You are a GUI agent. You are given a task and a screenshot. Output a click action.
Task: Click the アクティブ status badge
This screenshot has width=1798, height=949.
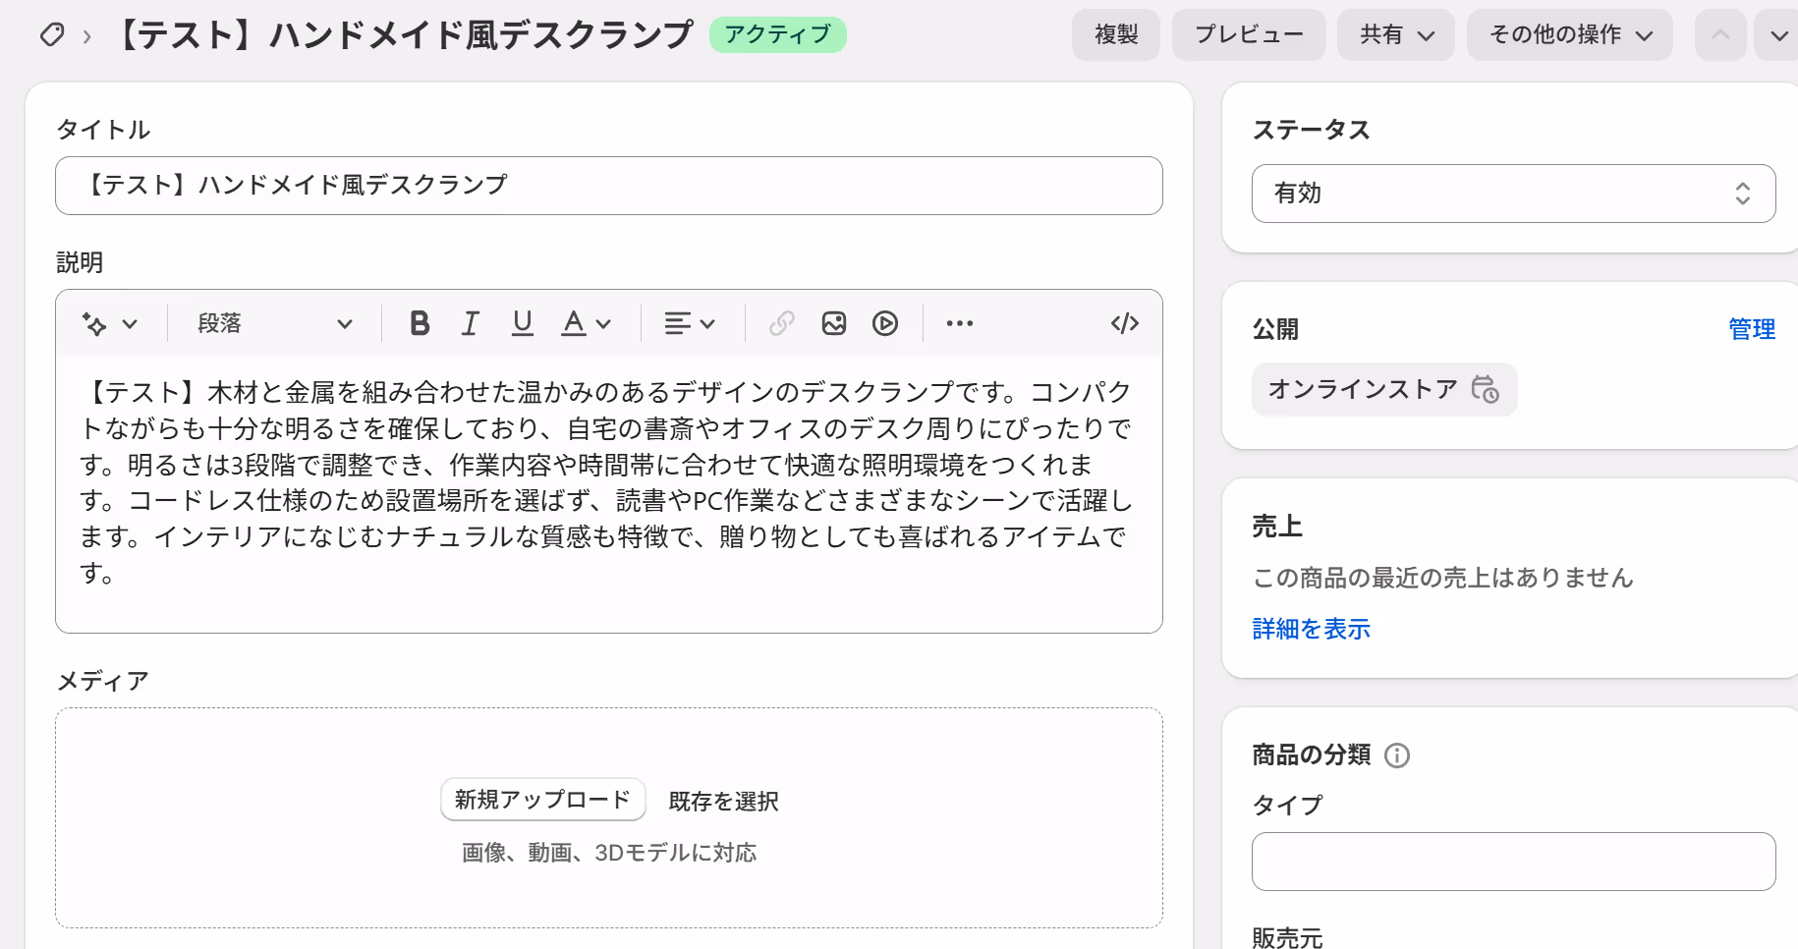tap(777, 35)
